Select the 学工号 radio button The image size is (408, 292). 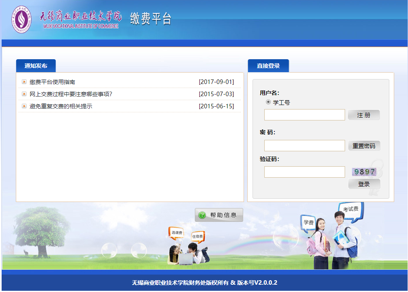tap(268, 102)
